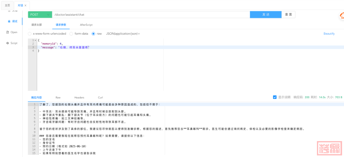Select the x-www-form-urlencoded radio option
The image size is (344, 157).
(x=30, y=33)
